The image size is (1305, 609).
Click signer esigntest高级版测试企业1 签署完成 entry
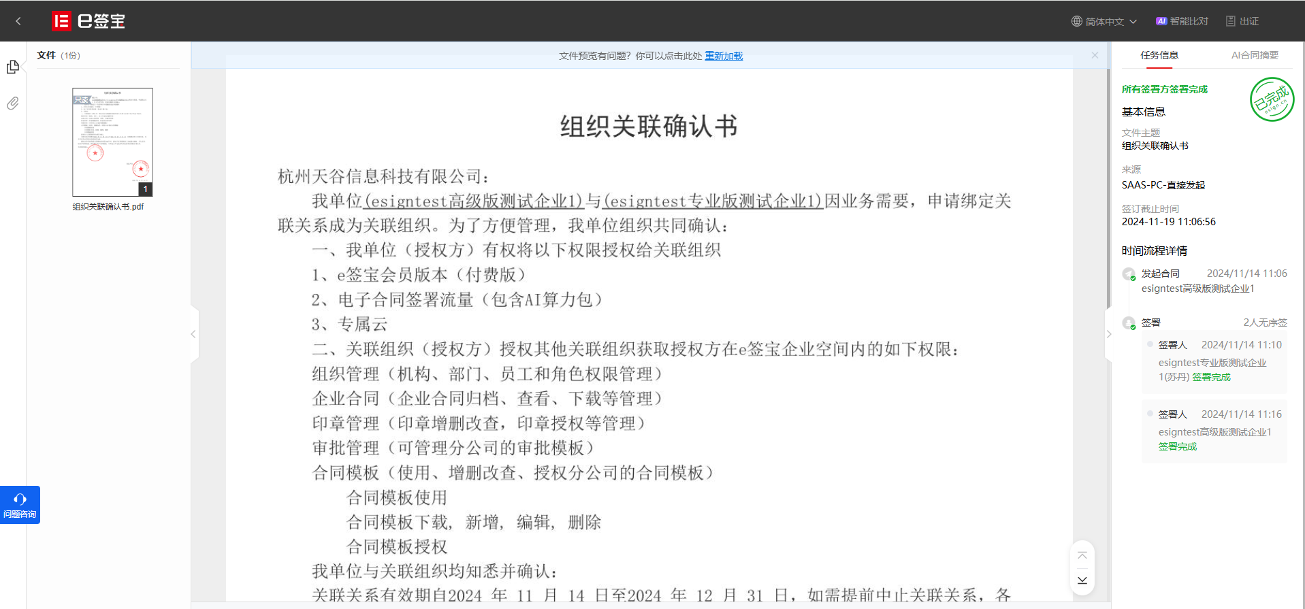1214,431
